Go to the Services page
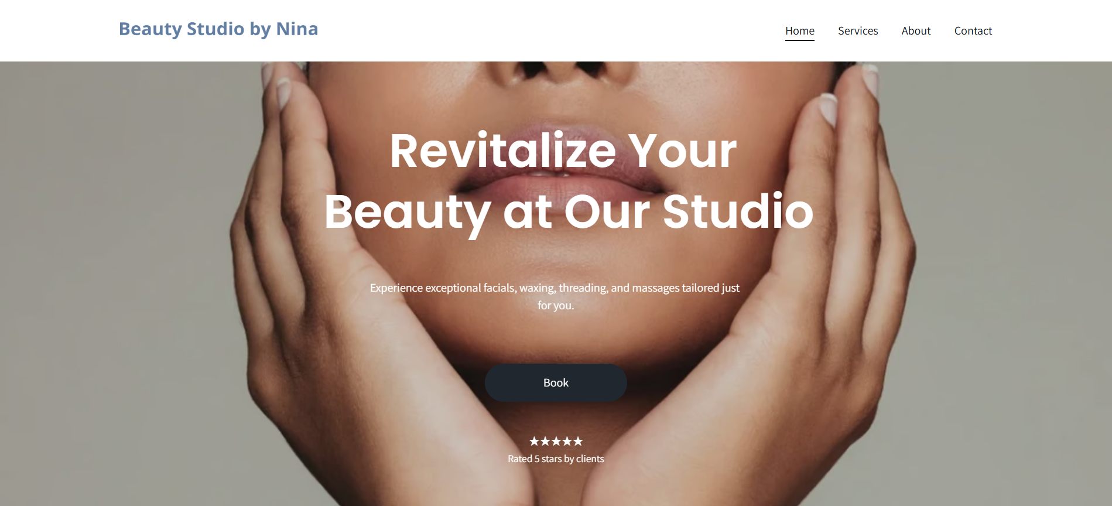This screenshot has width=1112, height=506. click(x=858, y=31)
